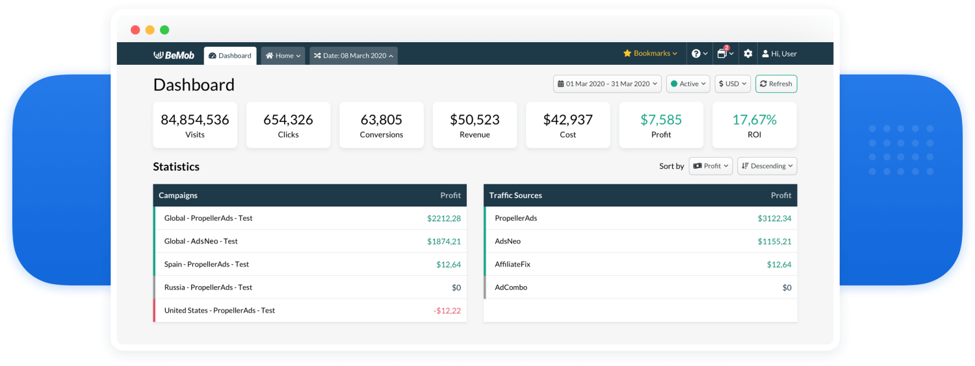975x366 pixels.
Task: Open the Descending order dropdown
Action: pos(767,166)
